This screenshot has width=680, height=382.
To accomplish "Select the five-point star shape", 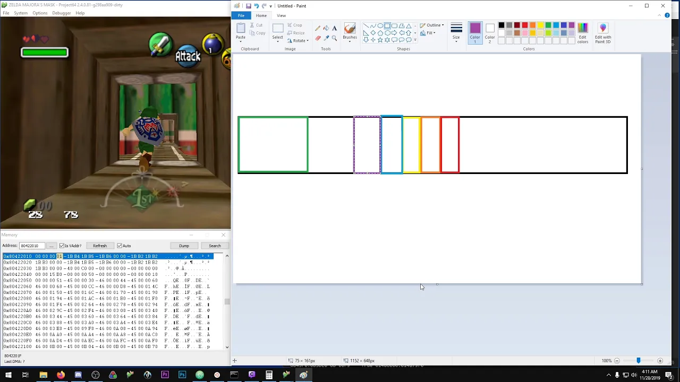I will (380, 40).
